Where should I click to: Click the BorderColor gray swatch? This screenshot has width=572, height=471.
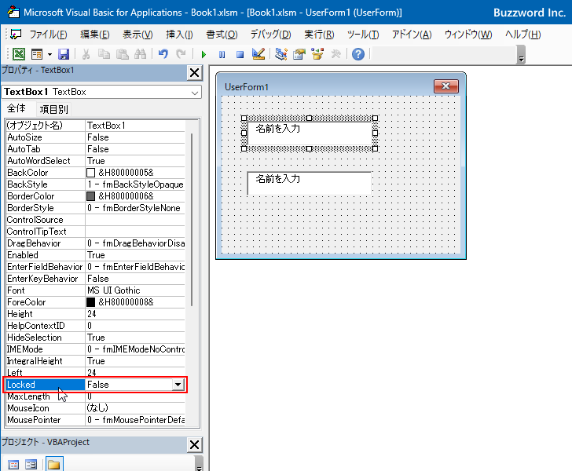[x=91, y=196]
